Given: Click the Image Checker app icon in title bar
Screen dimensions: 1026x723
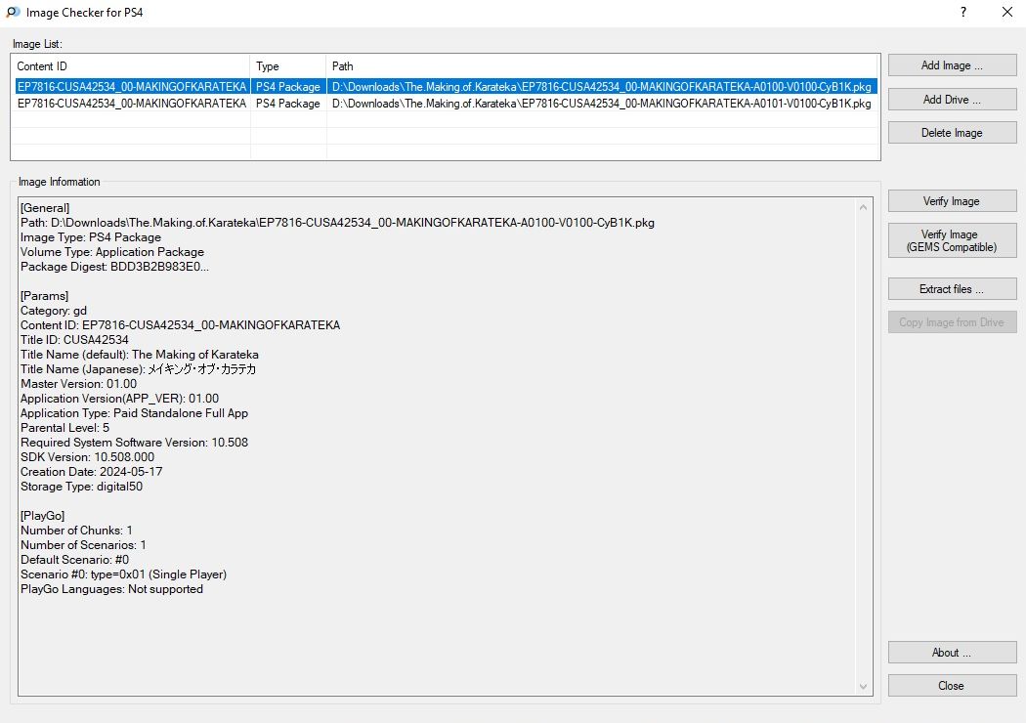Looking at the screenshot, I should pos(13,13).
